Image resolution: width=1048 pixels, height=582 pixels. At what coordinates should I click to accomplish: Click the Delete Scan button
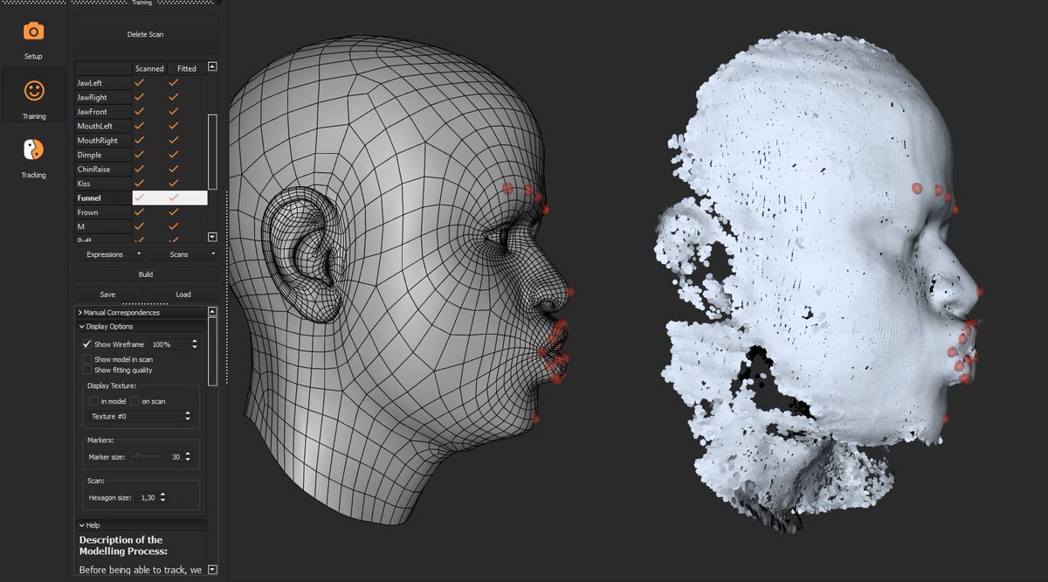(x=145, y=34)
